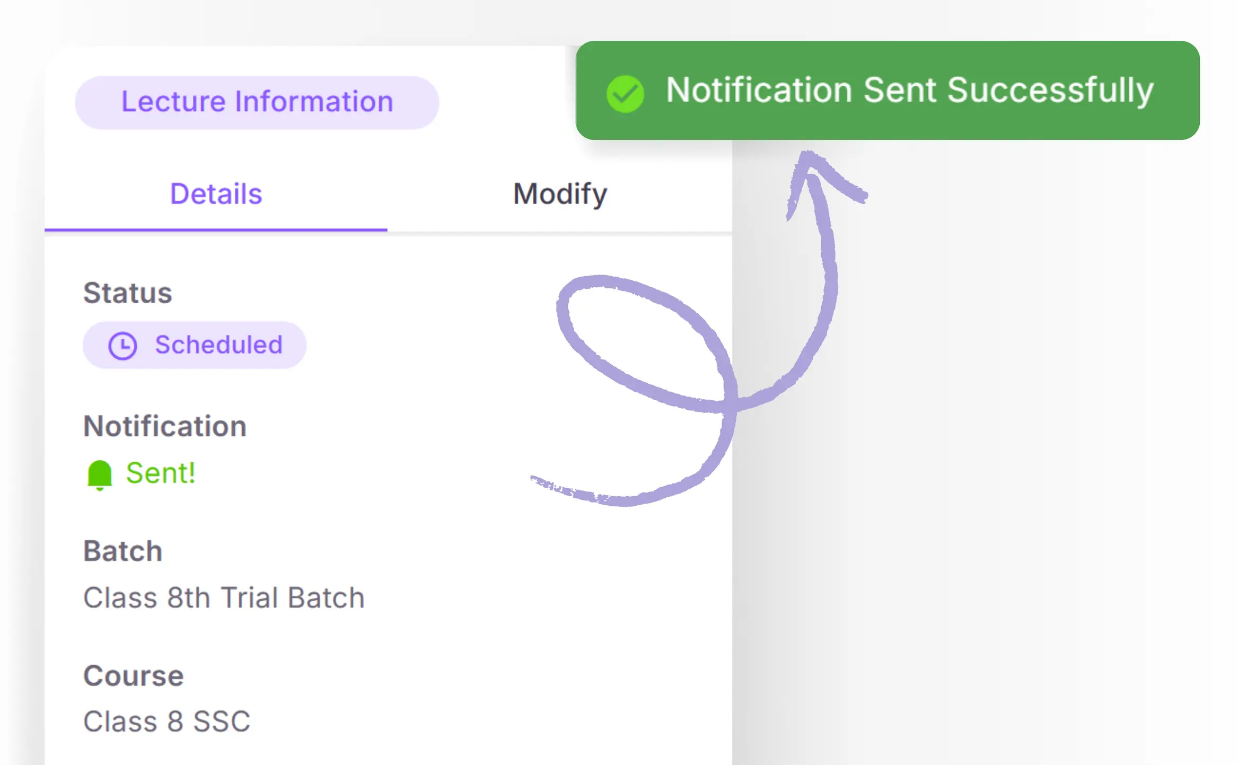Click the green checkmark icon in the toast
1239x765 pixels.
(x=625, y=94)
